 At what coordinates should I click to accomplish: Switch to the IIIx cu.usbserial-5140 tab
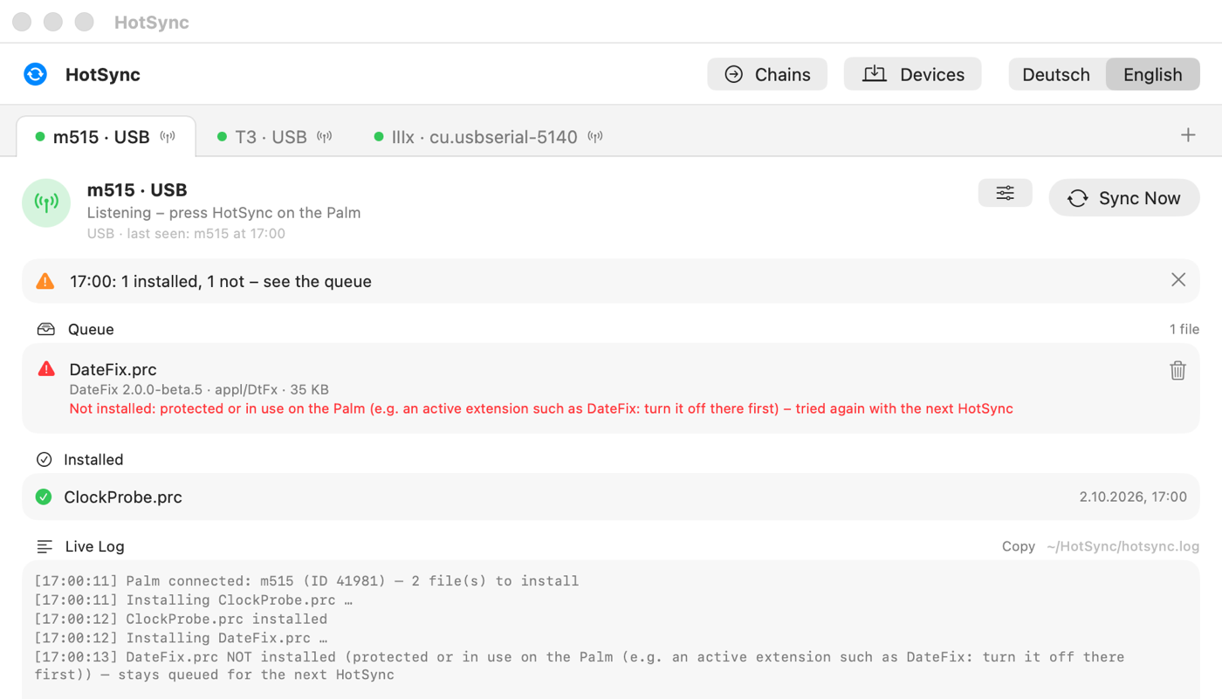coord(488,137)
